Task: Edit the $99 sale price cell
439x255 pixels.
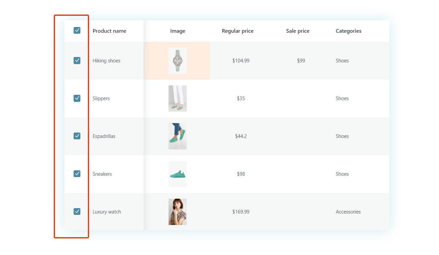Action: pos(301,61)
